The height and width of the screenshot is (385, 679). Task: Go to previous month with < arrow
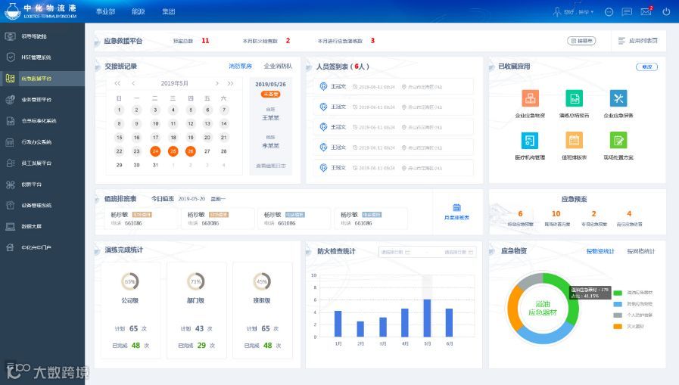[x=133, y=83]
